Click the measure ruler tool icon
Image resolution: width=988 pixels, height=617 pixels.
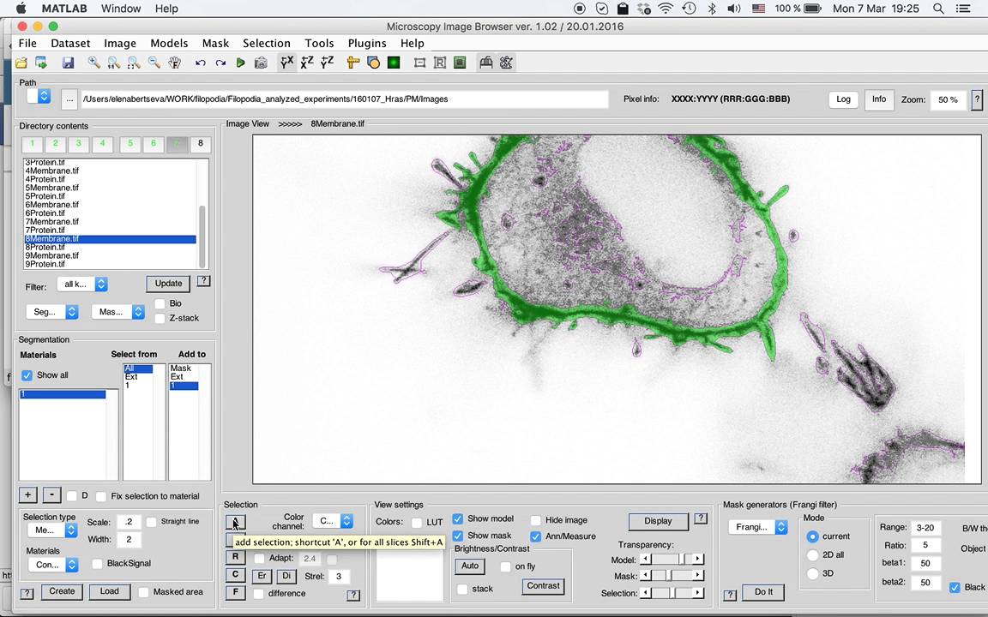tap(352, 63)
